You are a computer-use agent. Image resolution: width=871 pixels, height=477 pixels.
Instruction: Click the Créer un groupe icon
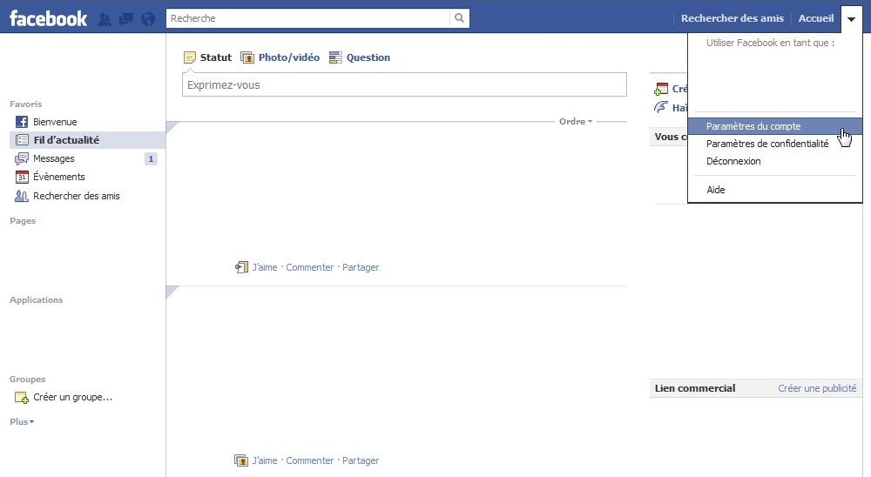(22, 398)
